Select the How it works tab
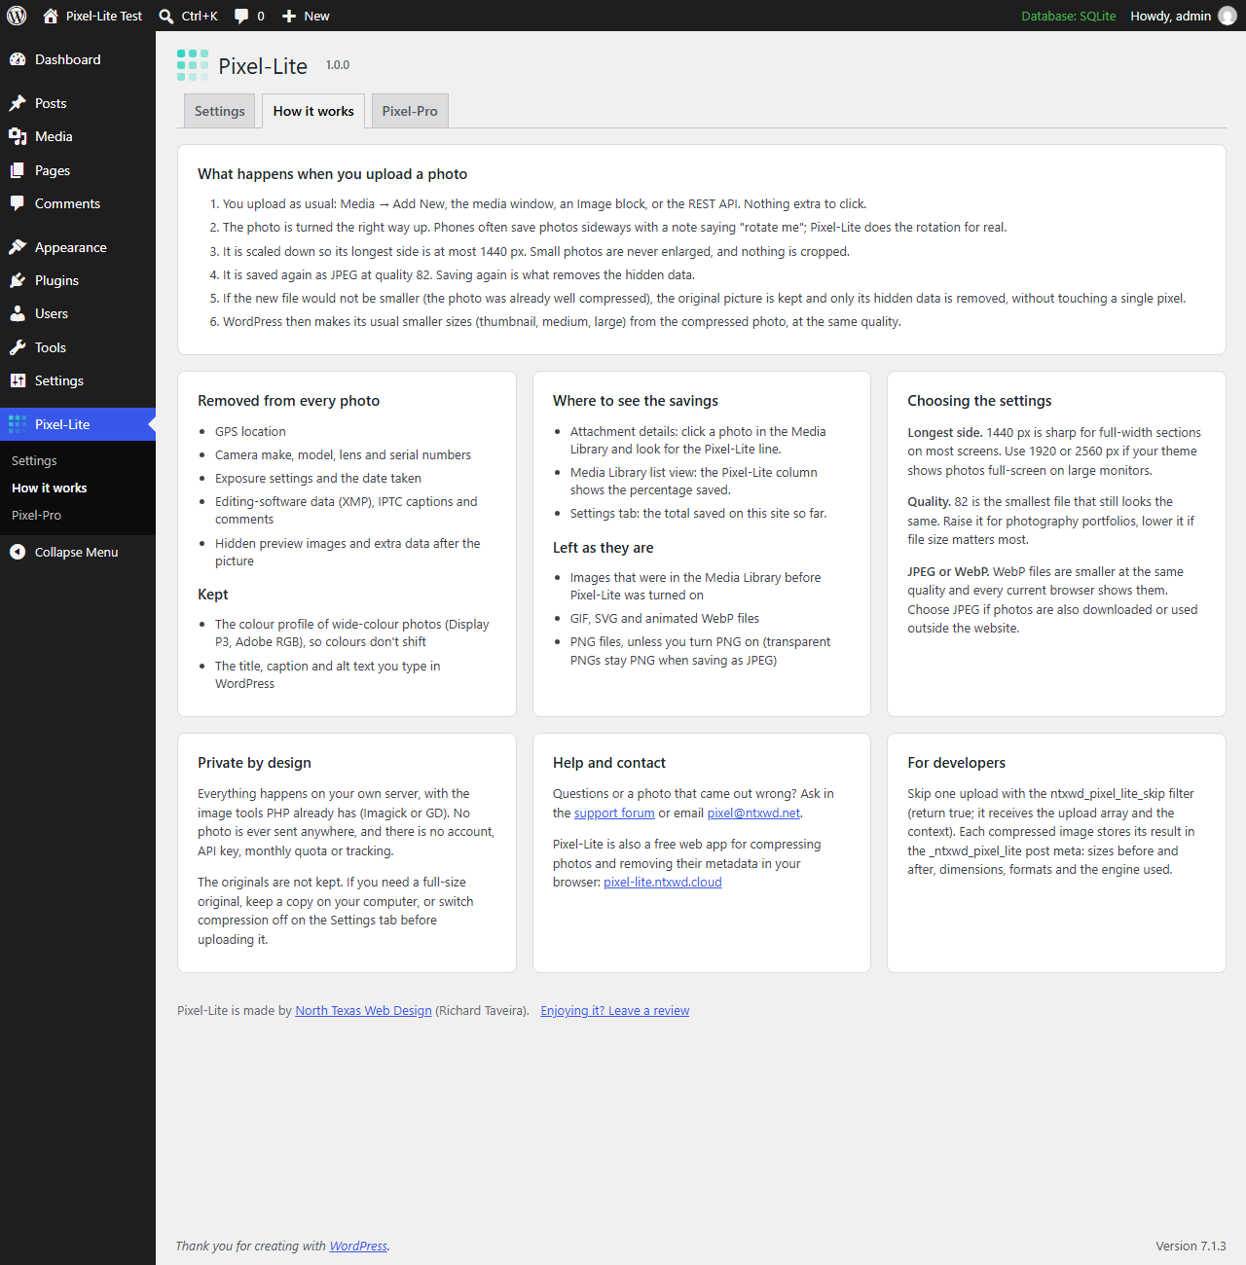The height and width of the screenshot is (1265, 1246). (313, 111)
